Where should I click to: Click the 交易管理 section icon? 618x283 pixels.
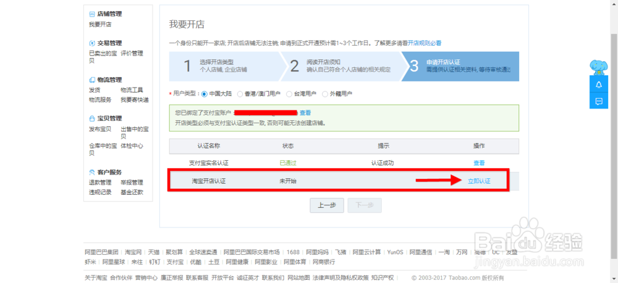pyautogui.click(x=92, y=43)
